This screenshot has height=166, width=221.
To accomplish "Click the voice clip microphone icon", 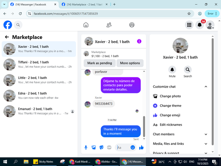I will (86, 147).
